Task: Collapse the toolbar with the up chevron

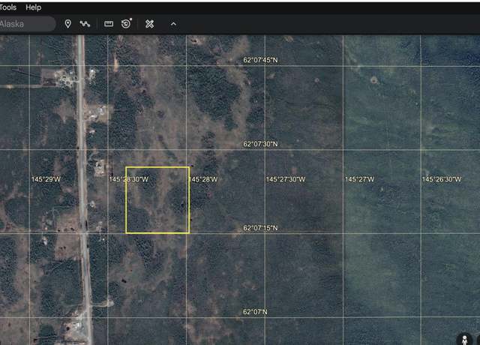Action: (x=173, y=24)
